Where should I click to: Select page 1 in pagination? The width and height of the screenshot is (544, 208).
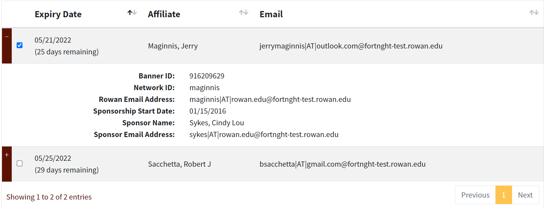click(x=503, y=195)
